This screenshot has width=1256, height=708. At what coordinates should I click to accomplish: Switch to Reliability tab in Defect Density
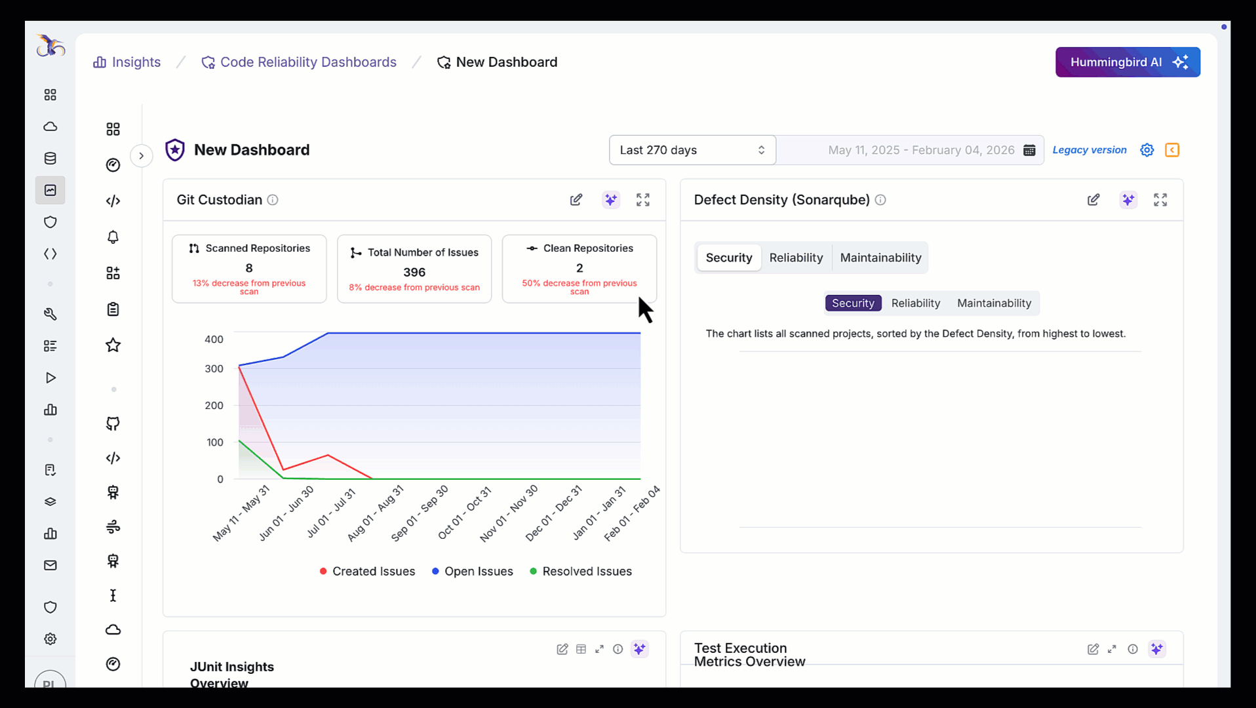(796, 258)
